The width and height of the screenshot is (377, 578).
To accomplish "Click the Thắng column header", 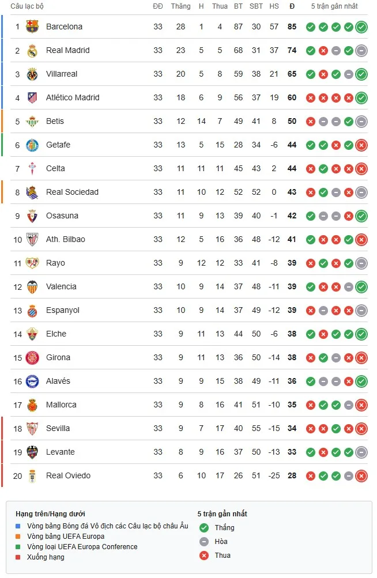I will click(x=180, y=6).
